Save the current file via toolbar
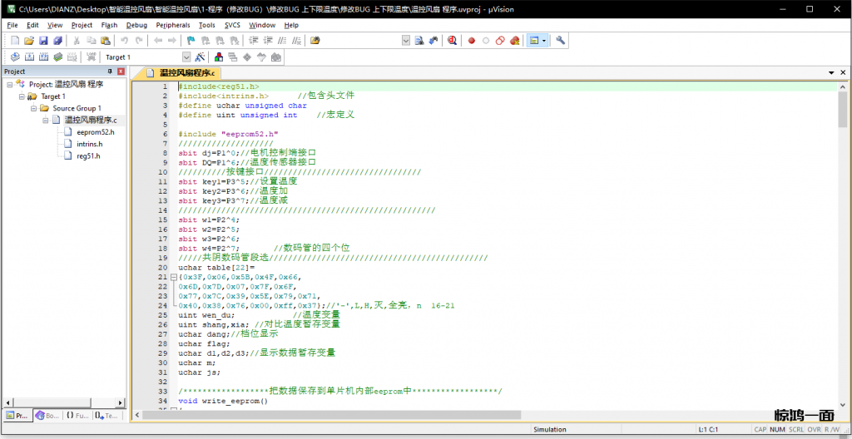This screenshot has width=852, height=439. [43, 40]
